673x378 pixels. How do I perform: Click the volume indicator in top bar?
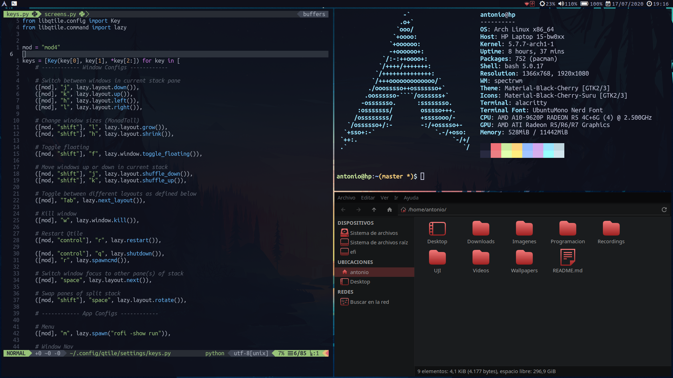(x=567, y=4)
